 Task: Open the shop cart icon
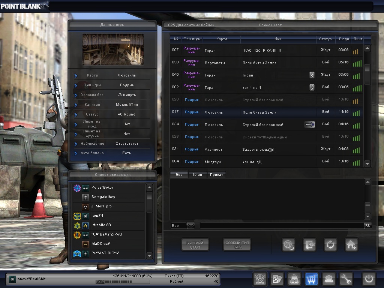[x=312, y=279]
